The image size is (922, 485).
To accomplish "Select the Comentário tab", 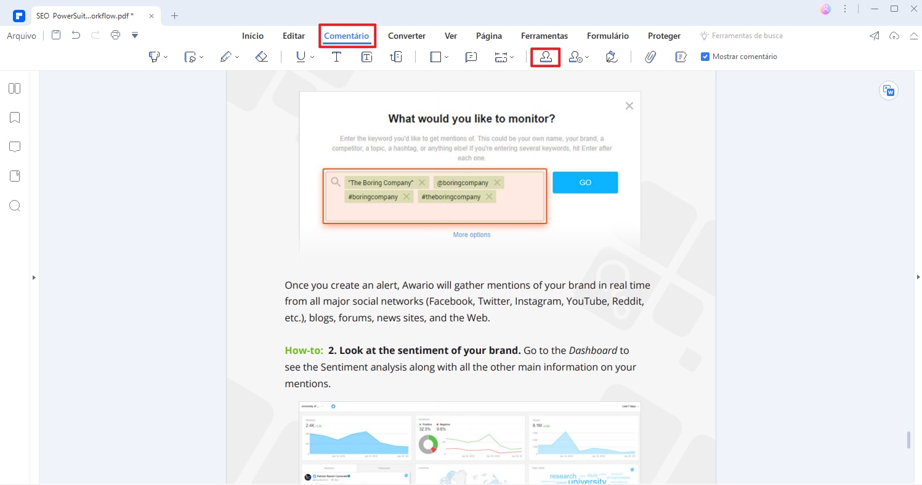I will click(347, 36).
